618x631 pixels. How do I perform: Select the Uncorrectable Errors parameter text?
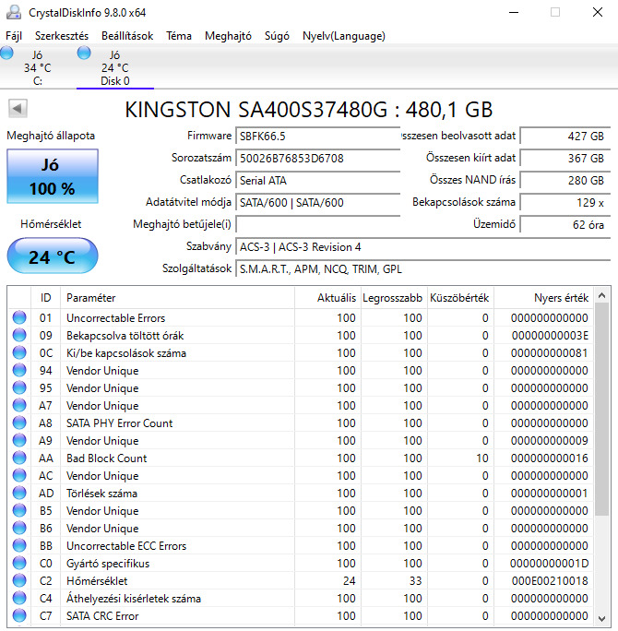click(116, 318)
